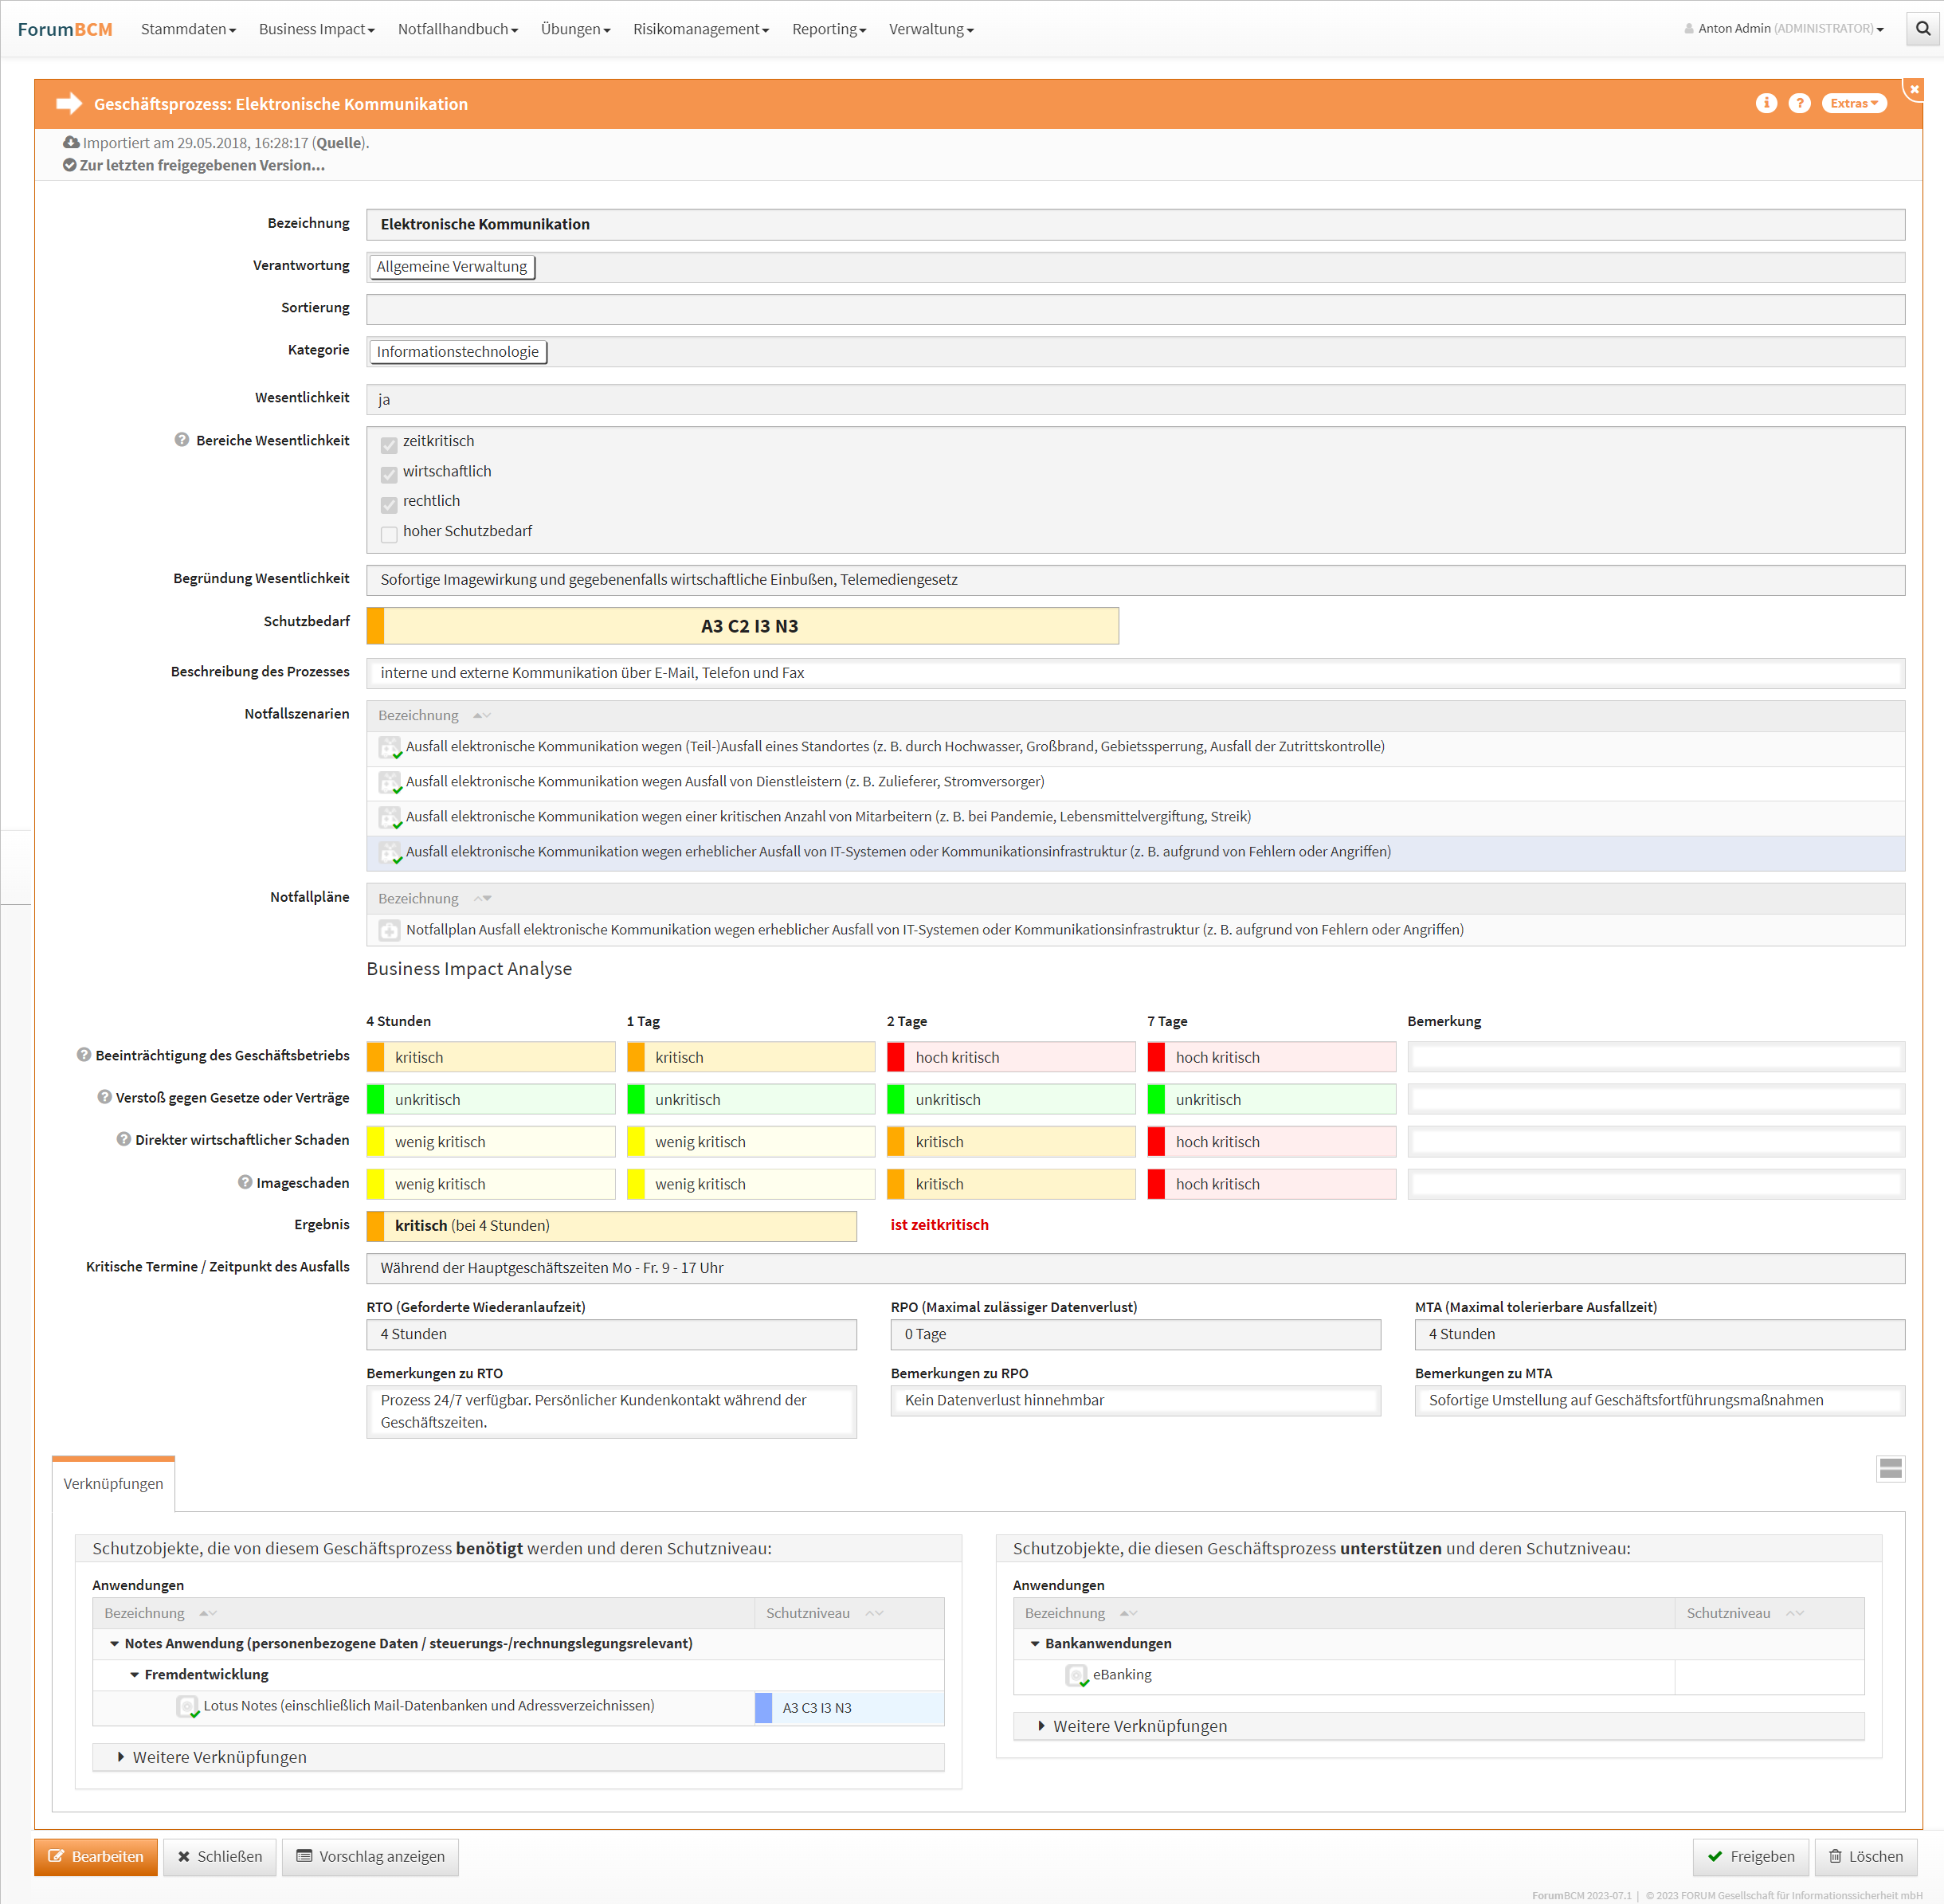Click help icon beside Bereiche Wesentlichkeit
Screen dimensions: 1944x1904
[182, 440]
